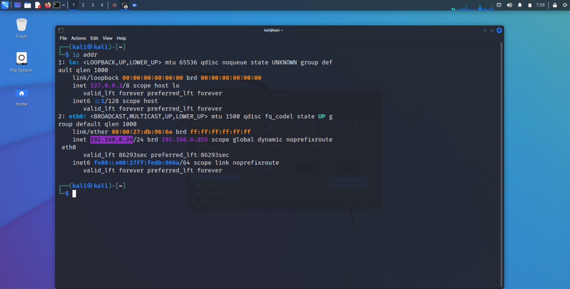Image resolution: width=570 pixels, height=289 pixels.
Task: Click the terminal icon in the title bar
Action: (x=61, y=30)
